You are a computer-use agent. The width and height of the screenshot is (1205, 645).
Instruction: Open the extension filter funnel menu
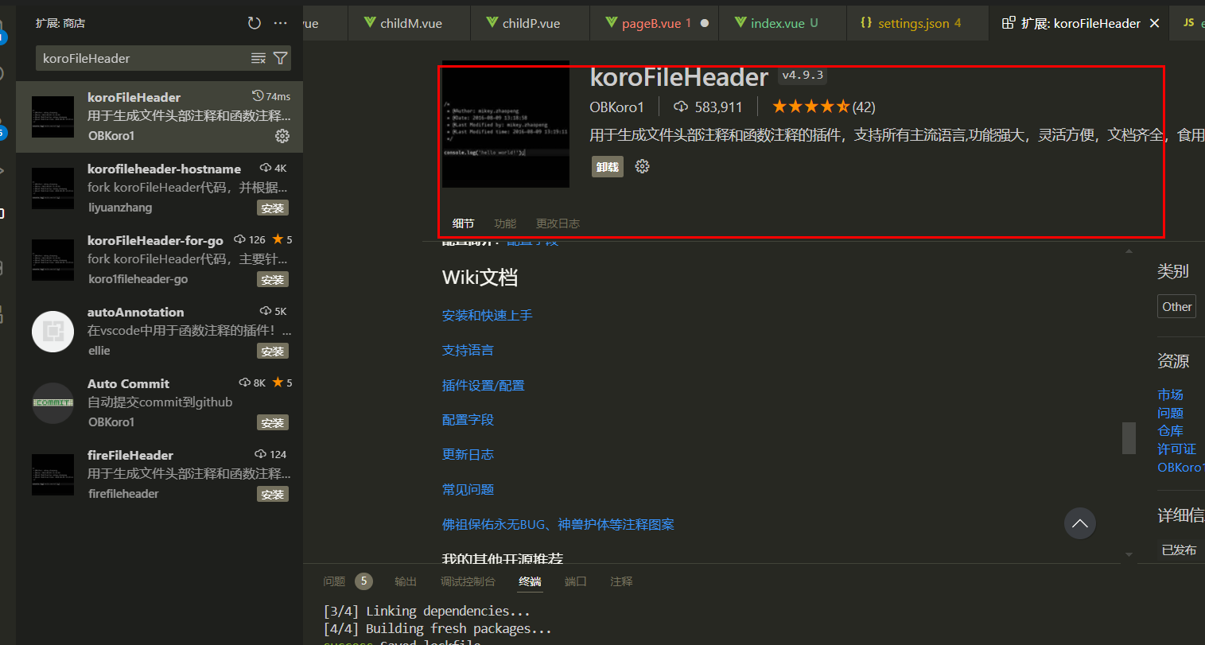(x=280, y=58)
